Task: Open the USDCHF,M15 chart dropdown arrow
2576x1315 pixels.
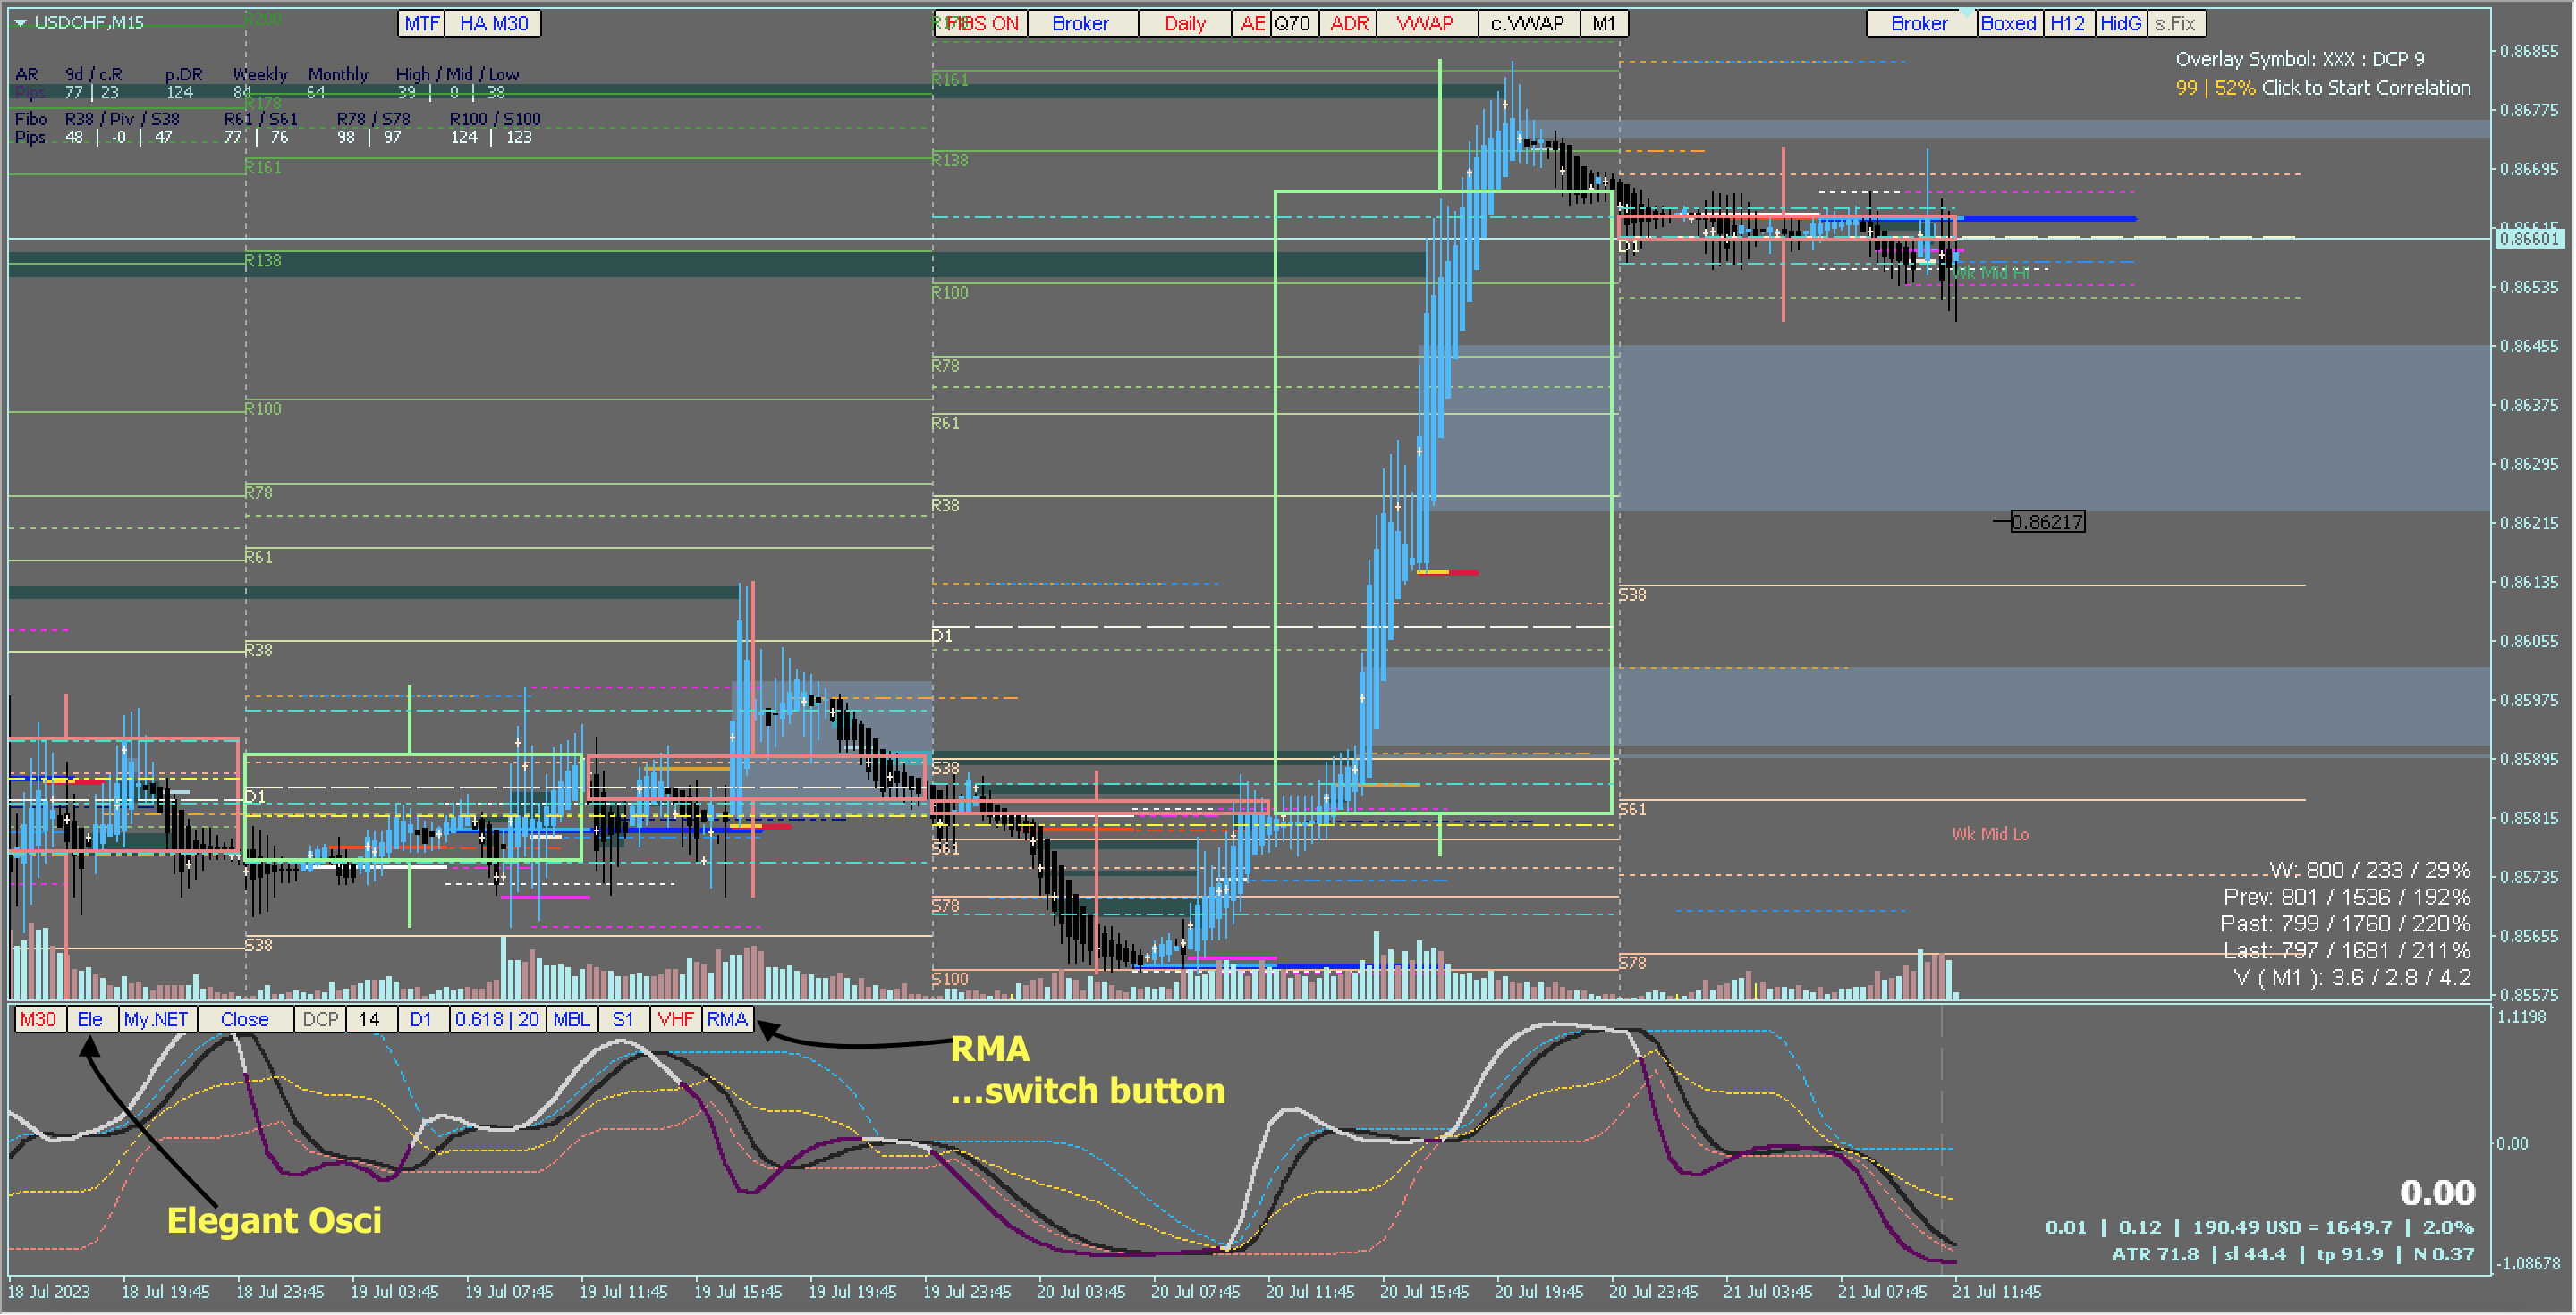Action: [20, 22]
